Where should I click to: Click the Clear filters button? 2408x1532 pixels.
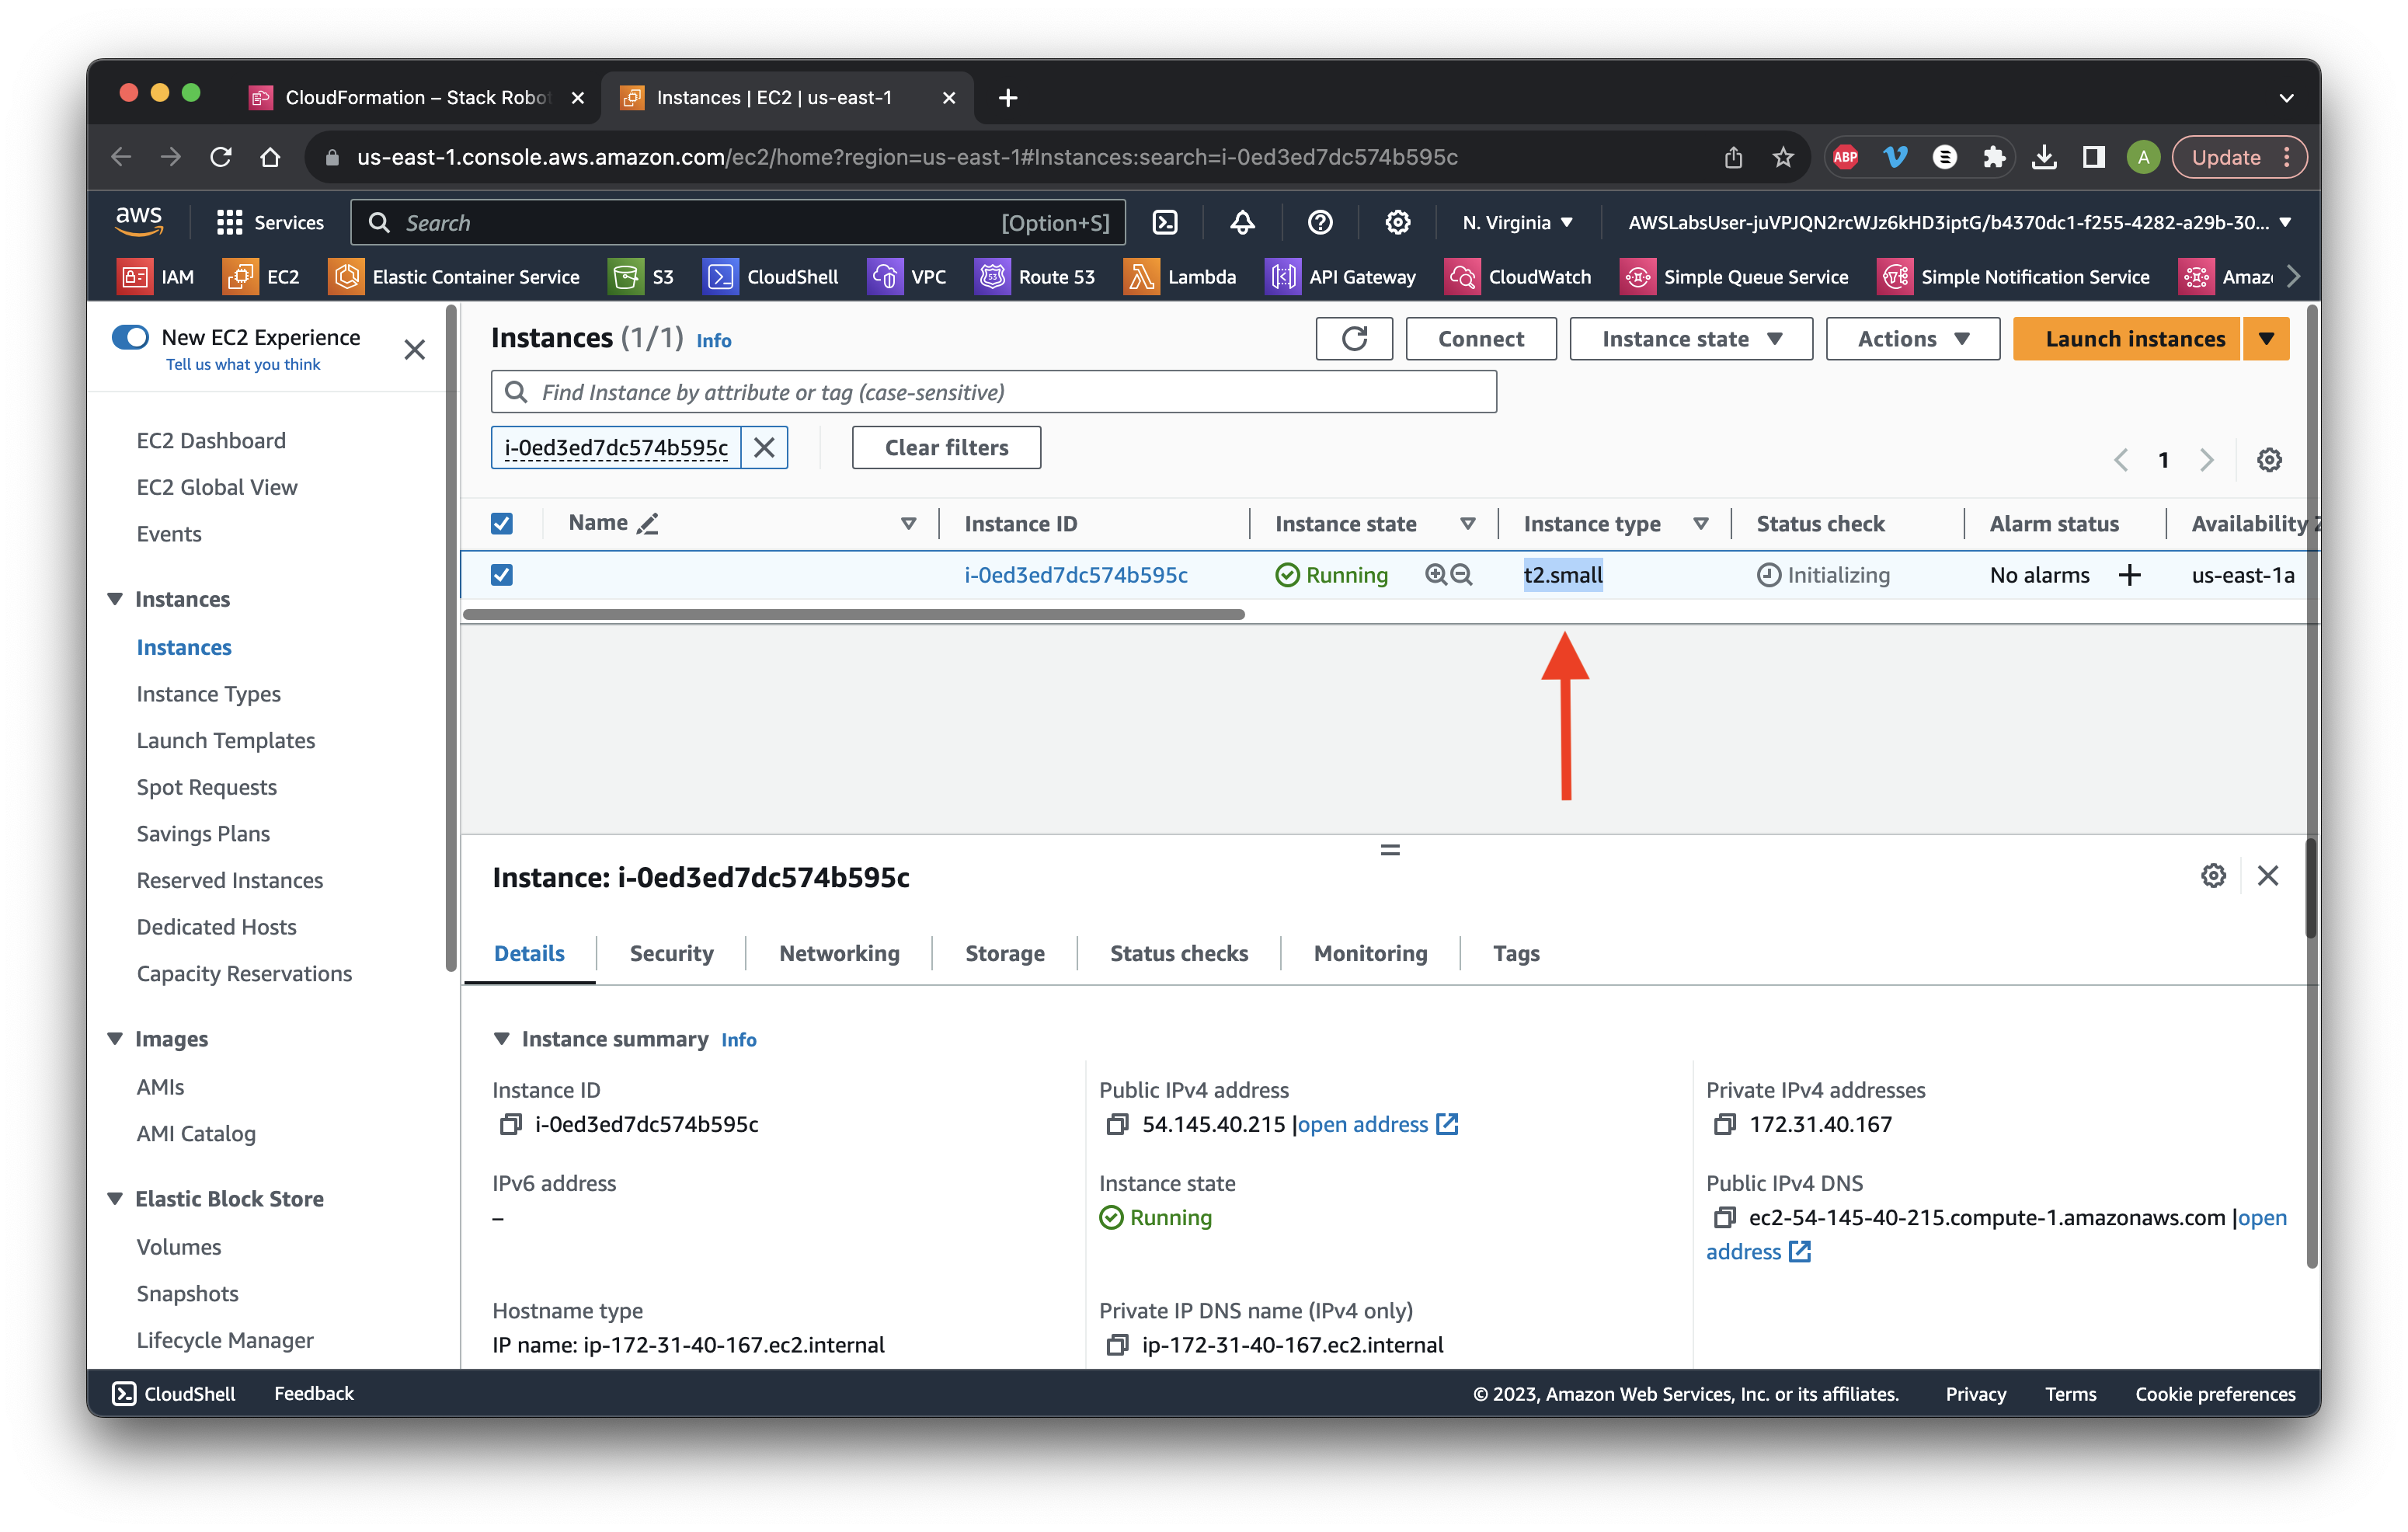[946, 447]
